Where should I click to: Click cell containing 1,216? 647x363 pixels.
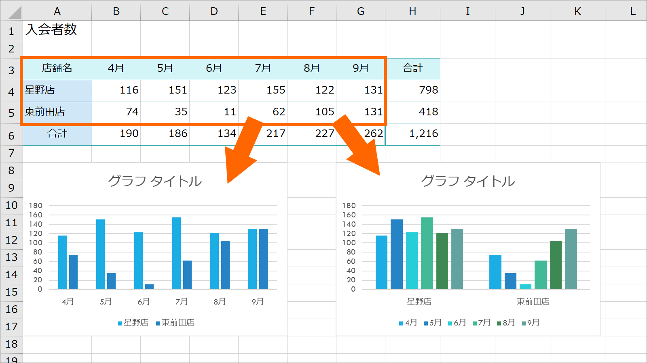pos(412,134)
